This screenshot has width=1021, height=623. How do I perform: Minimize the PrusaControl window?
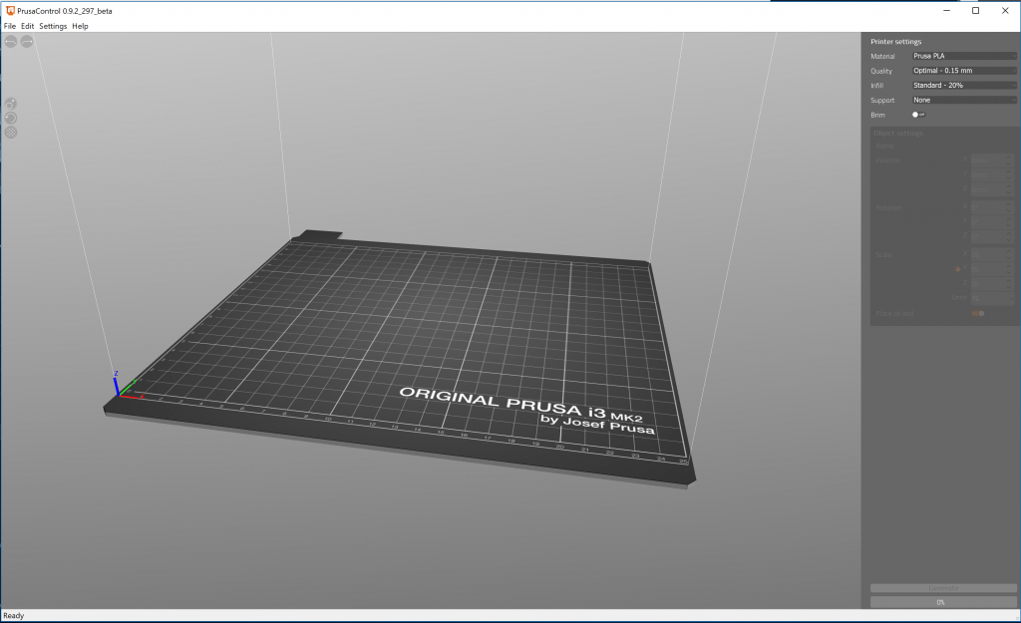[x=947, y=10]
